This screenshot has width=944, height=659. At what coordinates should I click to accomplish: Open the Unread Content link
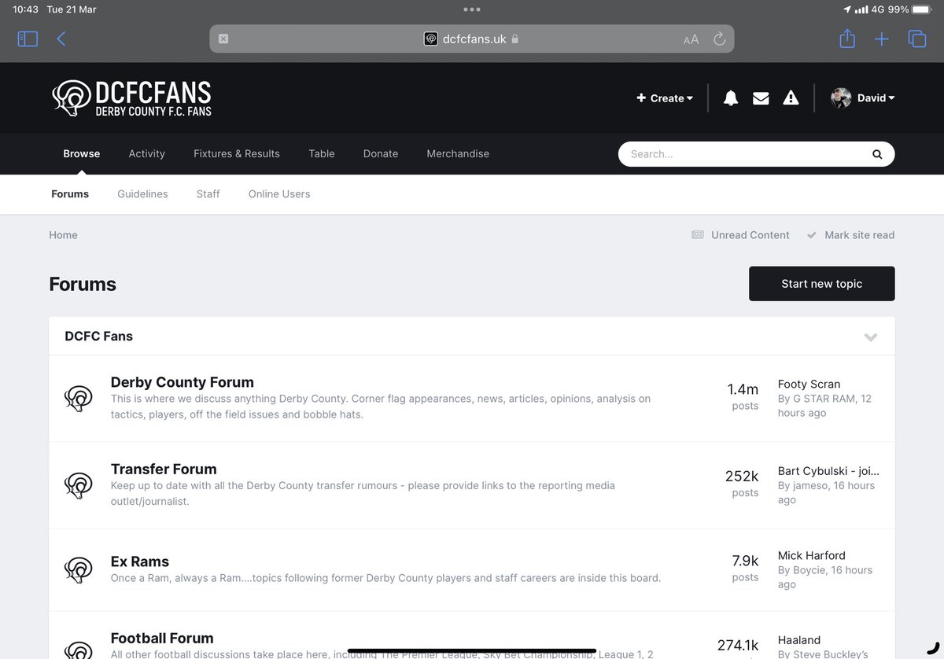click(x=740, y=234)
